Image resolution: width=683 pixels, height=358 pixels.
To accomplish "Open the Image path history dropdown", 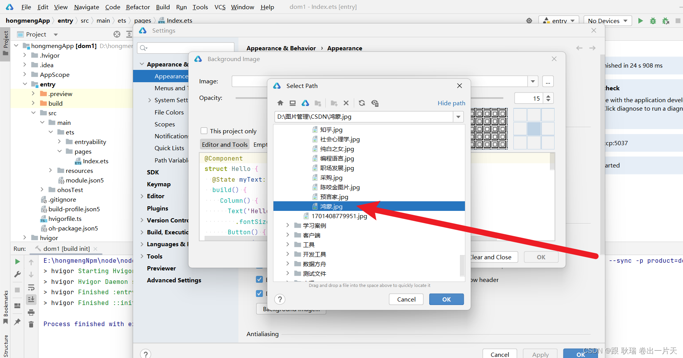I will tap(533, 81).
